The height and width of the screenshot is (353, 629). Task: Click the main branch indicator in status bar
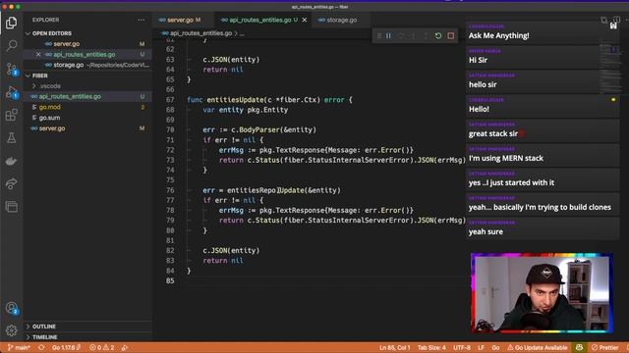tap(19, 347)
